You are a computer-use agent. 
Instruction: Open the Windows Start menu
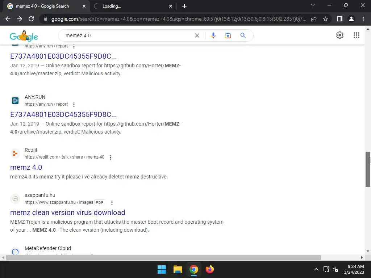click(162, 269)
